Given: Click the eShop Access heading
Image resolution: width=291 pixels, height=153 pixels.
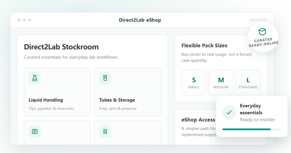Looking at the screenshot, I should tap(198, 120).
